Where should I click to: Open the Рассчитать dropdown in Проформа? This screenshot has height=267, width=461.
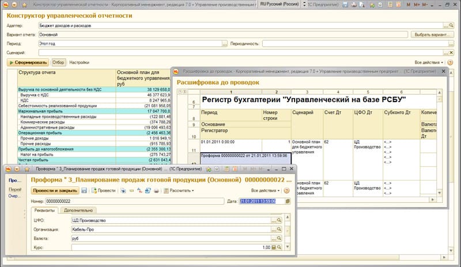[x=179, y=190]
